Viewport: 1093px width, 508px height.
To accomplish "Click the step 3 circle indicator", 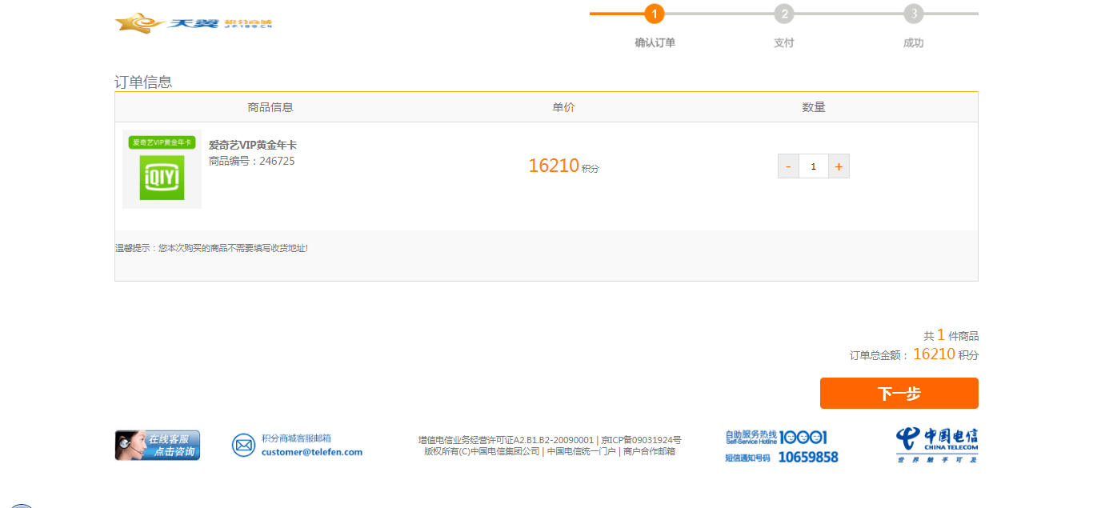I will pos(914,14).
